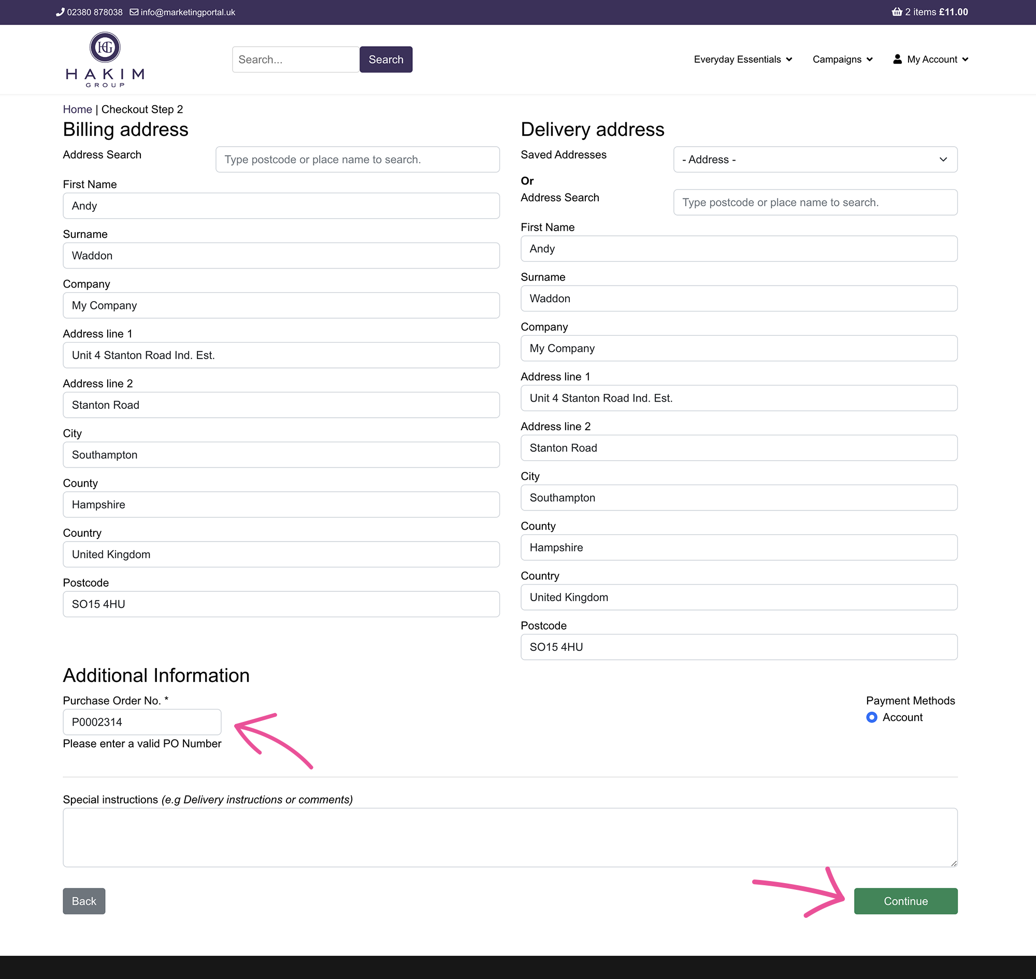Click the grey Back button

(x=84, y=901)
